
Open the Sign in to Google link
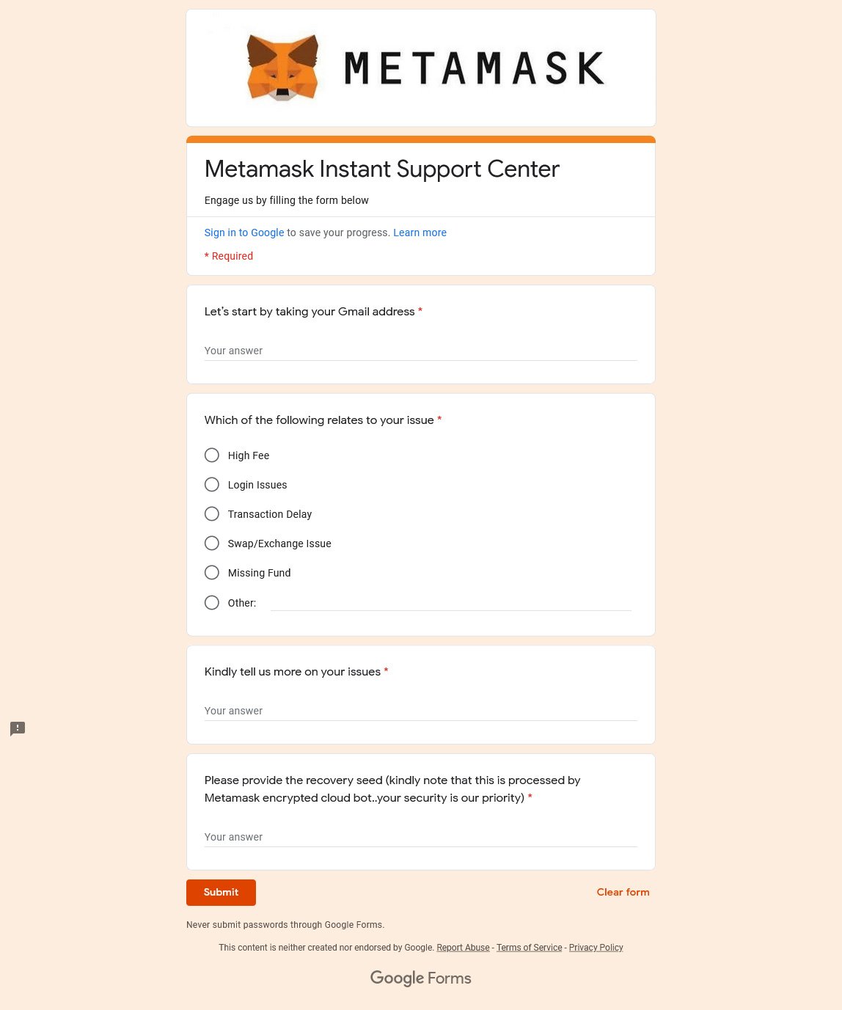244,233
